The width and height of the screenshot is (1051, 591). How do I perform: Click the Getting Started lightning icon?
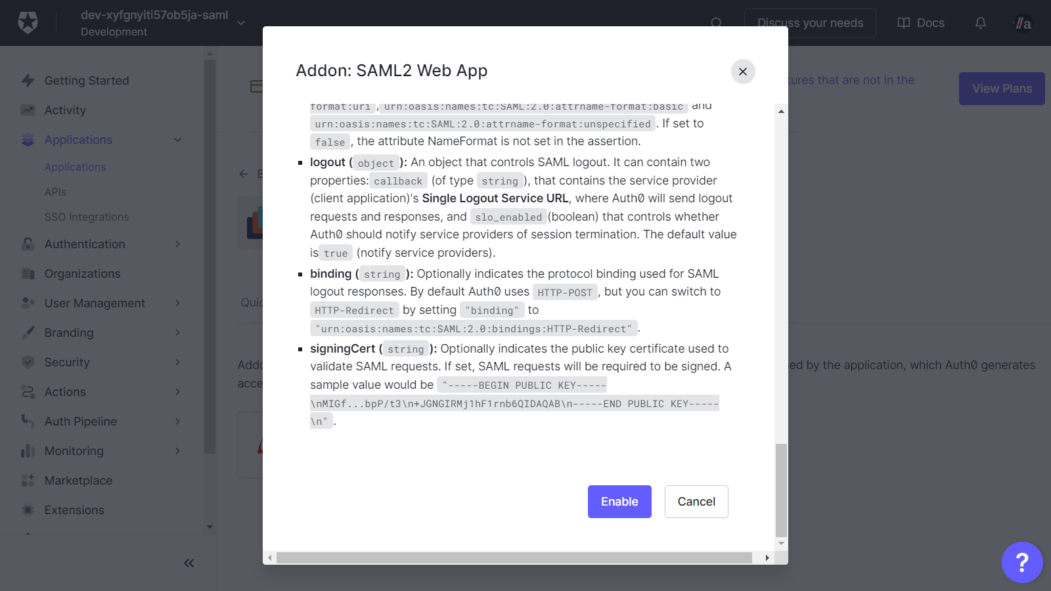pos(28,81)
